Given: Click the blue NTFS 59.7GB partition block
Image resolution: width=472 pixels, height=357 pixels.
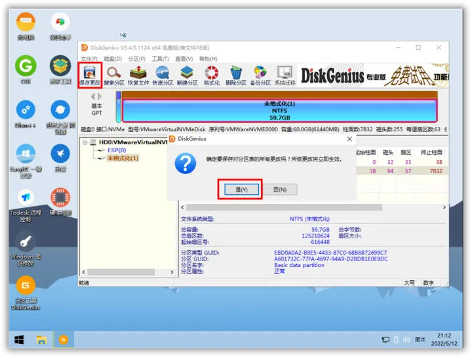Looking at the screenshot, I should click(x=279, y=110).
